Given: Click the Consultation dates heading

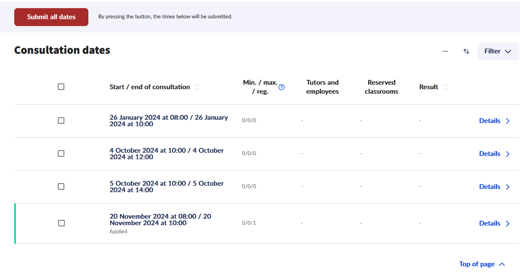Looking at the screenshot, I should point(62,50).
